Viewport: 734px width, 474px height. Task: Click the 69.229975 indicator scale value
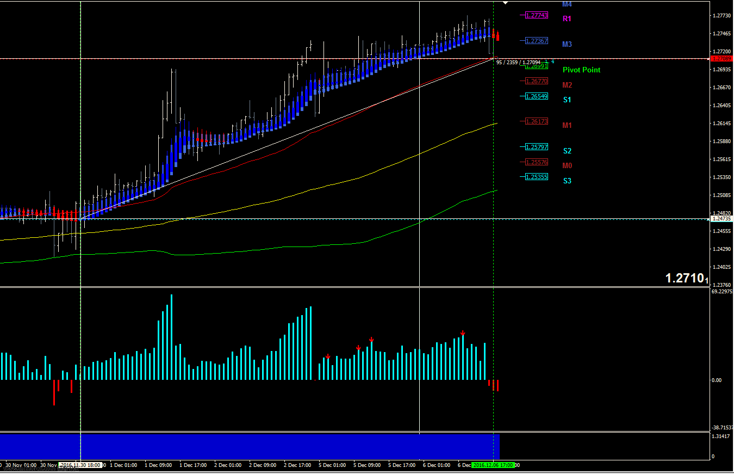[x=722, y=292]
